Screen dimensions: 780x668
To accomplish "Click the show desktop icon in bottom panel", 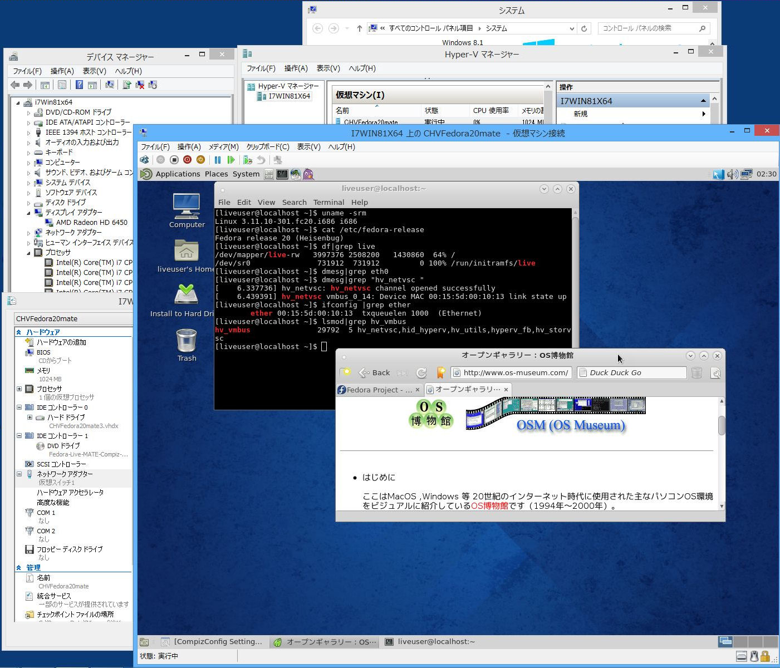I will pyautogui.click(x=144, y=642).
